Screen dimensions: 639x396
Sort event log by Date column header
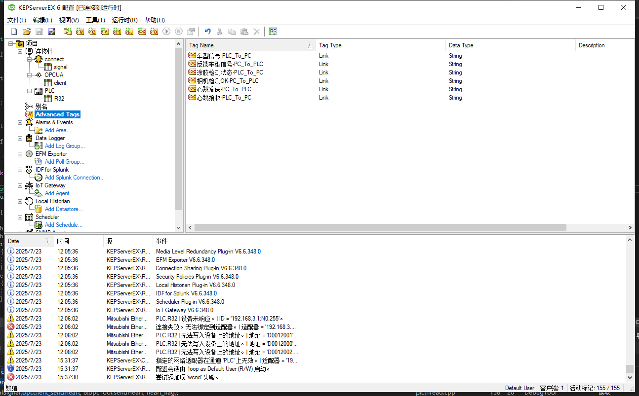click(29, 241)
